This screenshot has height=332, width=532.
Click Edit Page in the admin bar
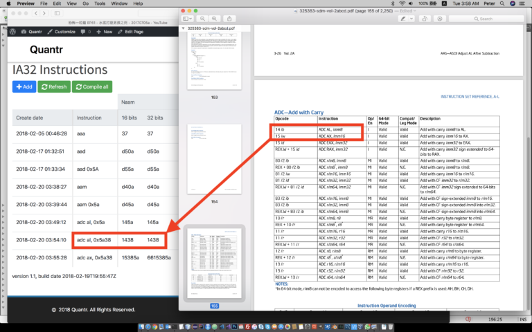[131, 32]
